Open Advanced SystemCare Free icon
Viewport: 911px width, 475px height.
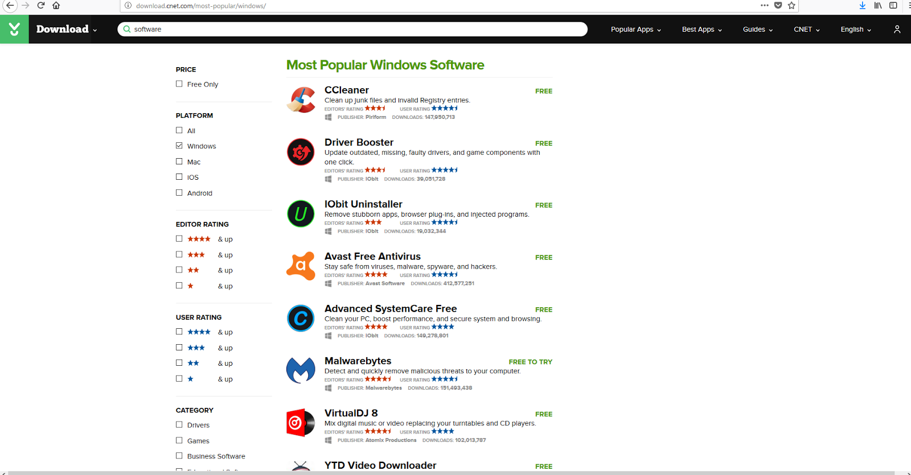pyautogui.click(x=301, y=318)
